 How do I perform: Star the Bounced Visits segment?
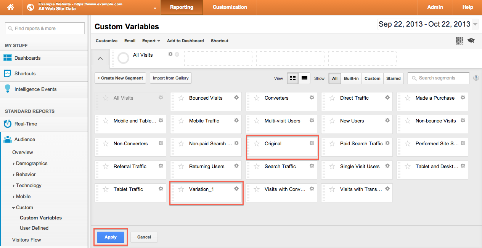coord(181,98)
